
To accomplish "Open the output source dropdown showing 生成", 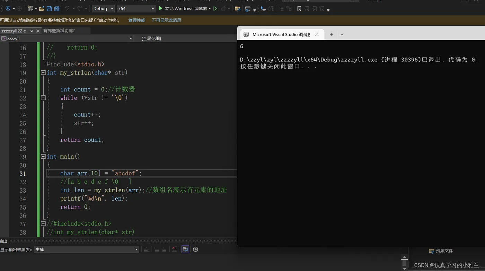I will point(86,249).
